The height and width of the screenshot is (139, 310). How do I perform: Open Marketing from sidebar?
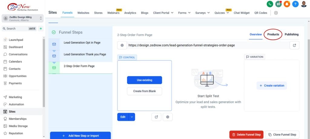15,97
